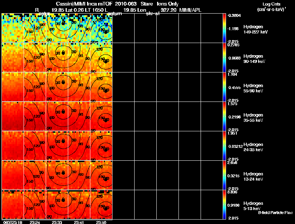The height and width of the screenshot is (224, 295).
Task: Click the Hydrogen 5-13 keV color bar
Action: pyautogui.click(x=224, y=205)
